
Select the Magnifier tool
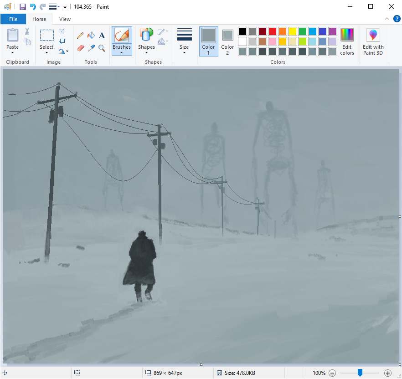click(x=102, y=48)
